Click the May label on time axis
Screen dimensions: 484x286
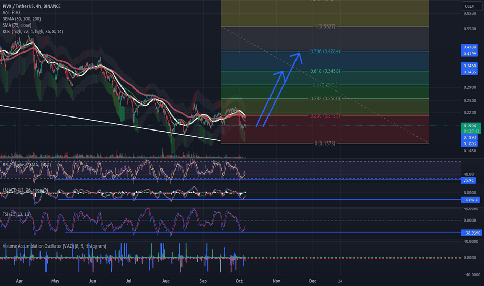(55, 281)
